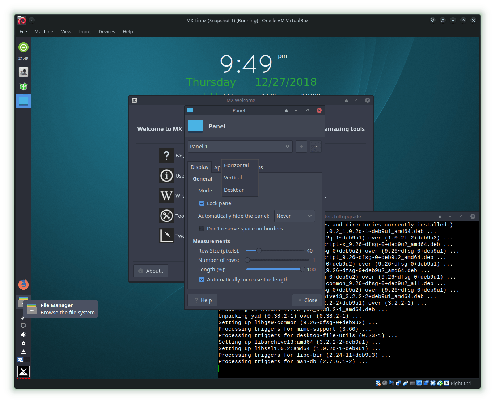This screenshot has width=495, height=403.
Task: Disable the Lock panel checkbox
Action: 202,203
